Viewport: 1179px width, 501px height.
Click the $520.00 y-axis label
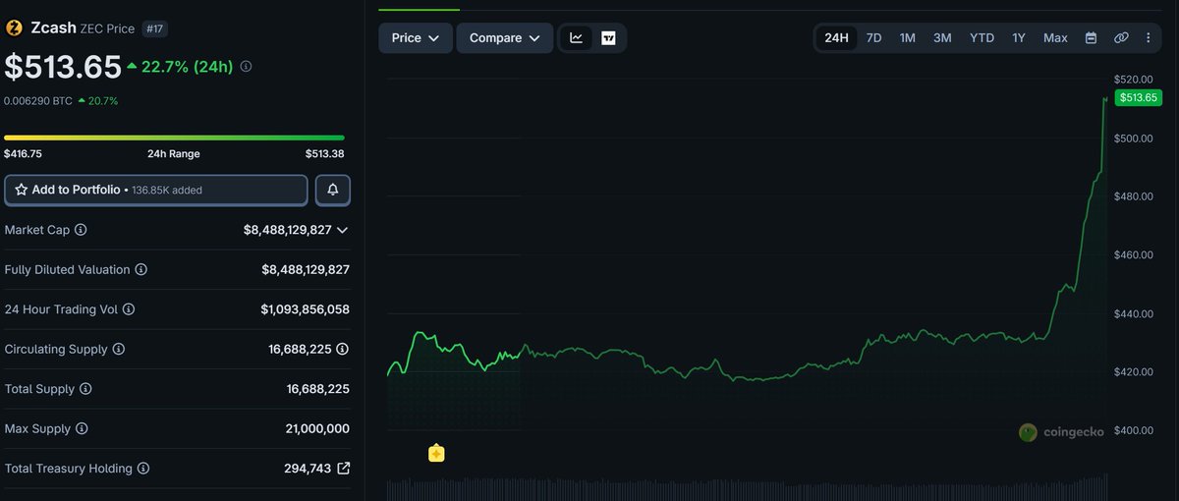[x=1133, y=79]
